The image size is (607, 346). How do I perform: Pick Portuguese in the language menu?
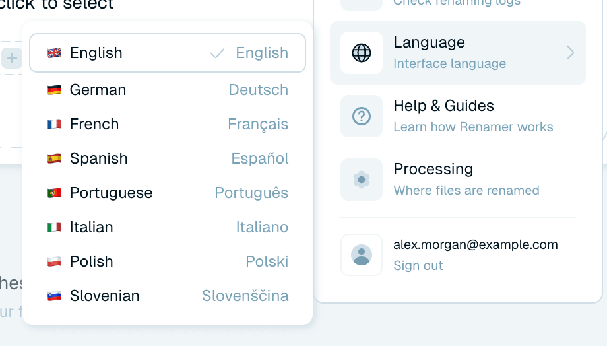coord(167,193)
